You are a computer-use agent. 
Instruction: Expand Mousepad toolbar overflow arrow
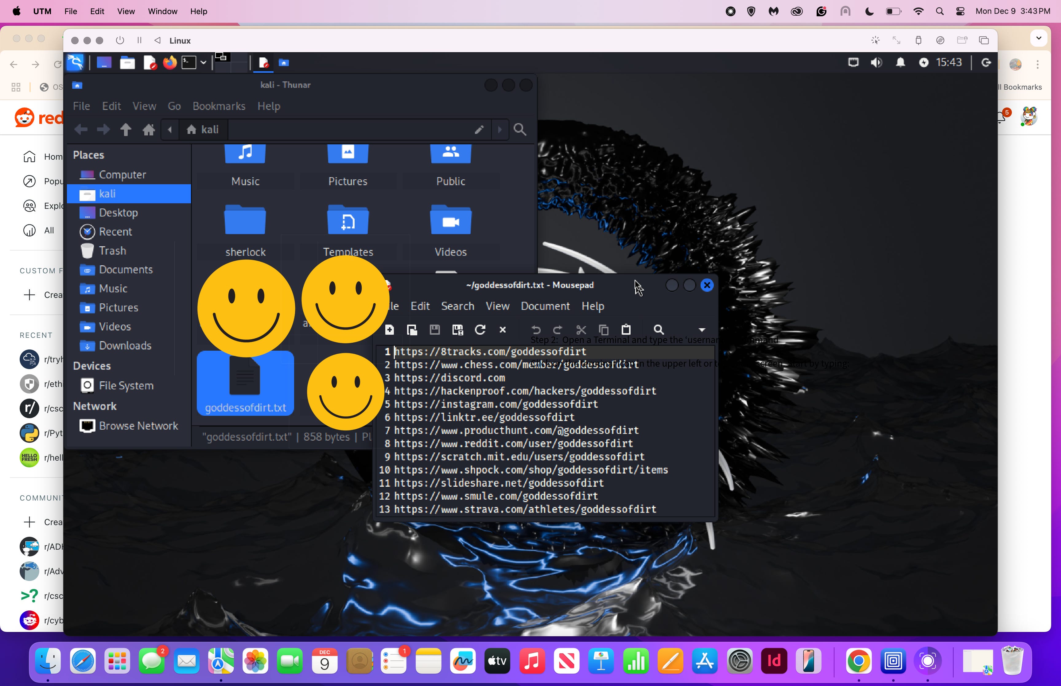[702, 330]
